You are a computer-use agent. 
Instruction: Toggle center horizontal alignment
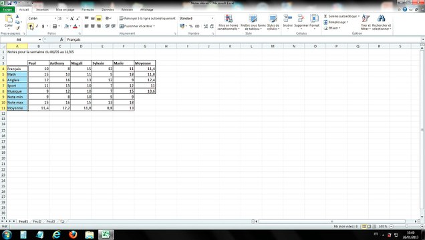coord(92,26)
